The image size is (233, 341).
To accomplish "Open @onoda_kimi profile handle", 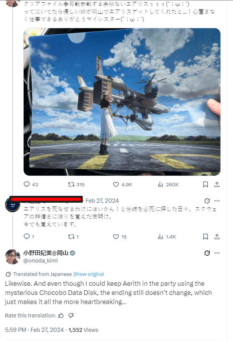I will pyautogui.click(x=40, y=261).
